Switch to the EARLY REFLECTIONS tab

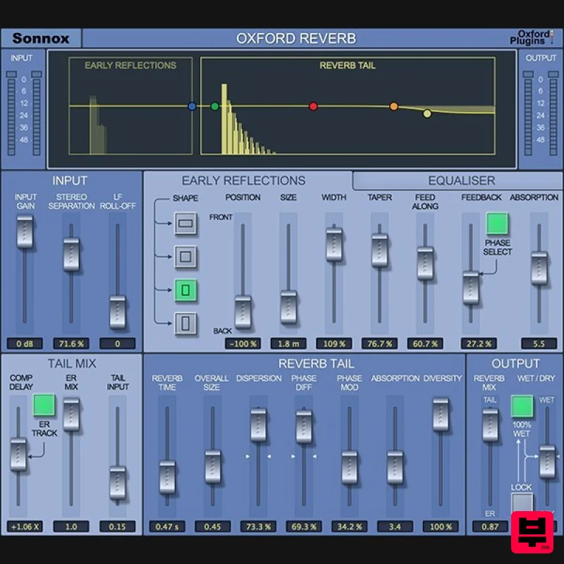point(245,180)
